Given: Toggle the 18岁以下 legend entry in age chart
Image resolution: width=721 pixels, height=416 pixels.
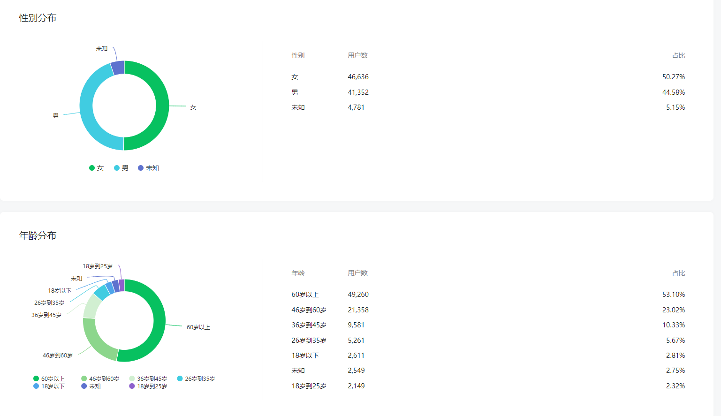Looking at the screenshot, I should pos(49,386).
